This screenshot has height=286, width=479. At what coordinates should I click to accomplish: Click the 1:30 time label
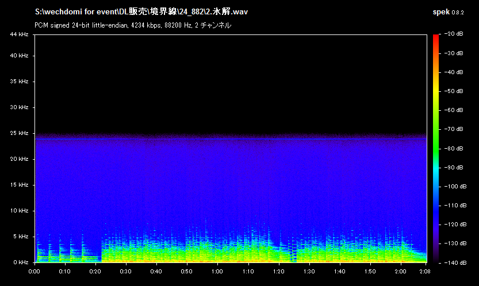(x=309, y=272)
